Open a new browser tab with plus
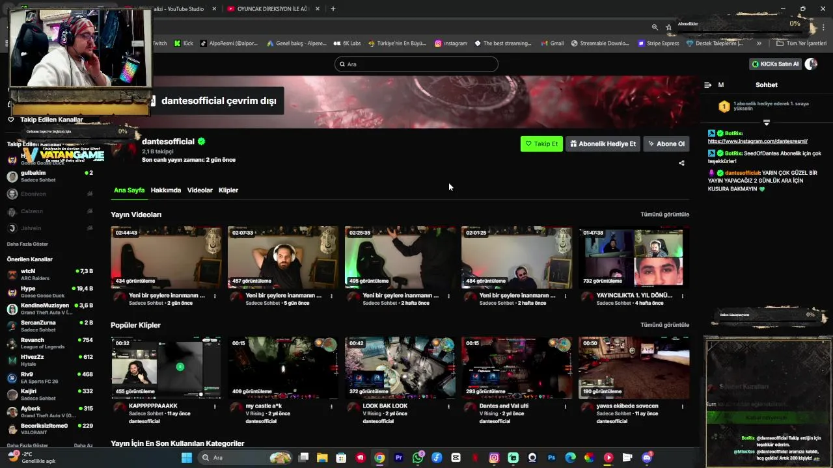Screen dimensions: 833x468 [x=333, y=9]
